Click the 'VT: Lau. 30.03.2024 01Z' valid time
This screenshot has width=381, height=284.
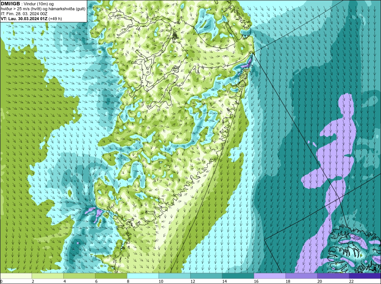(x=24, y=19)
